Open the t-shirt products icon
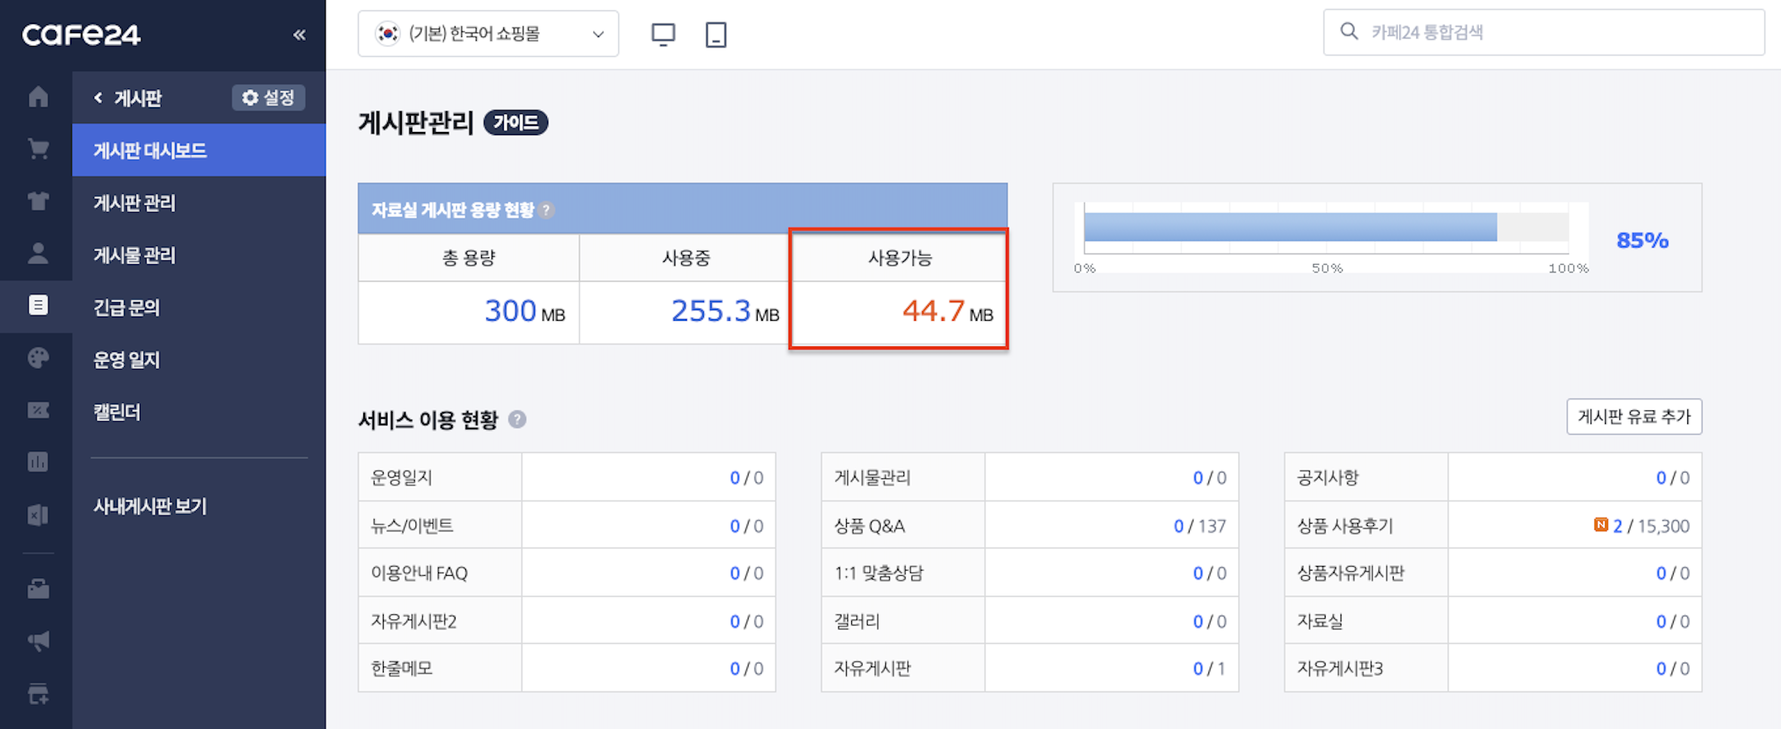The width and height of the screenshot is (1781, 729). (38, 201)
